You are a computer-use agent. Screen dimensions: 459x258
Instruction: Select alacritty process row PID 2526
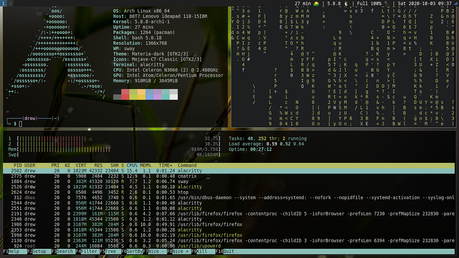coord(229,187)
